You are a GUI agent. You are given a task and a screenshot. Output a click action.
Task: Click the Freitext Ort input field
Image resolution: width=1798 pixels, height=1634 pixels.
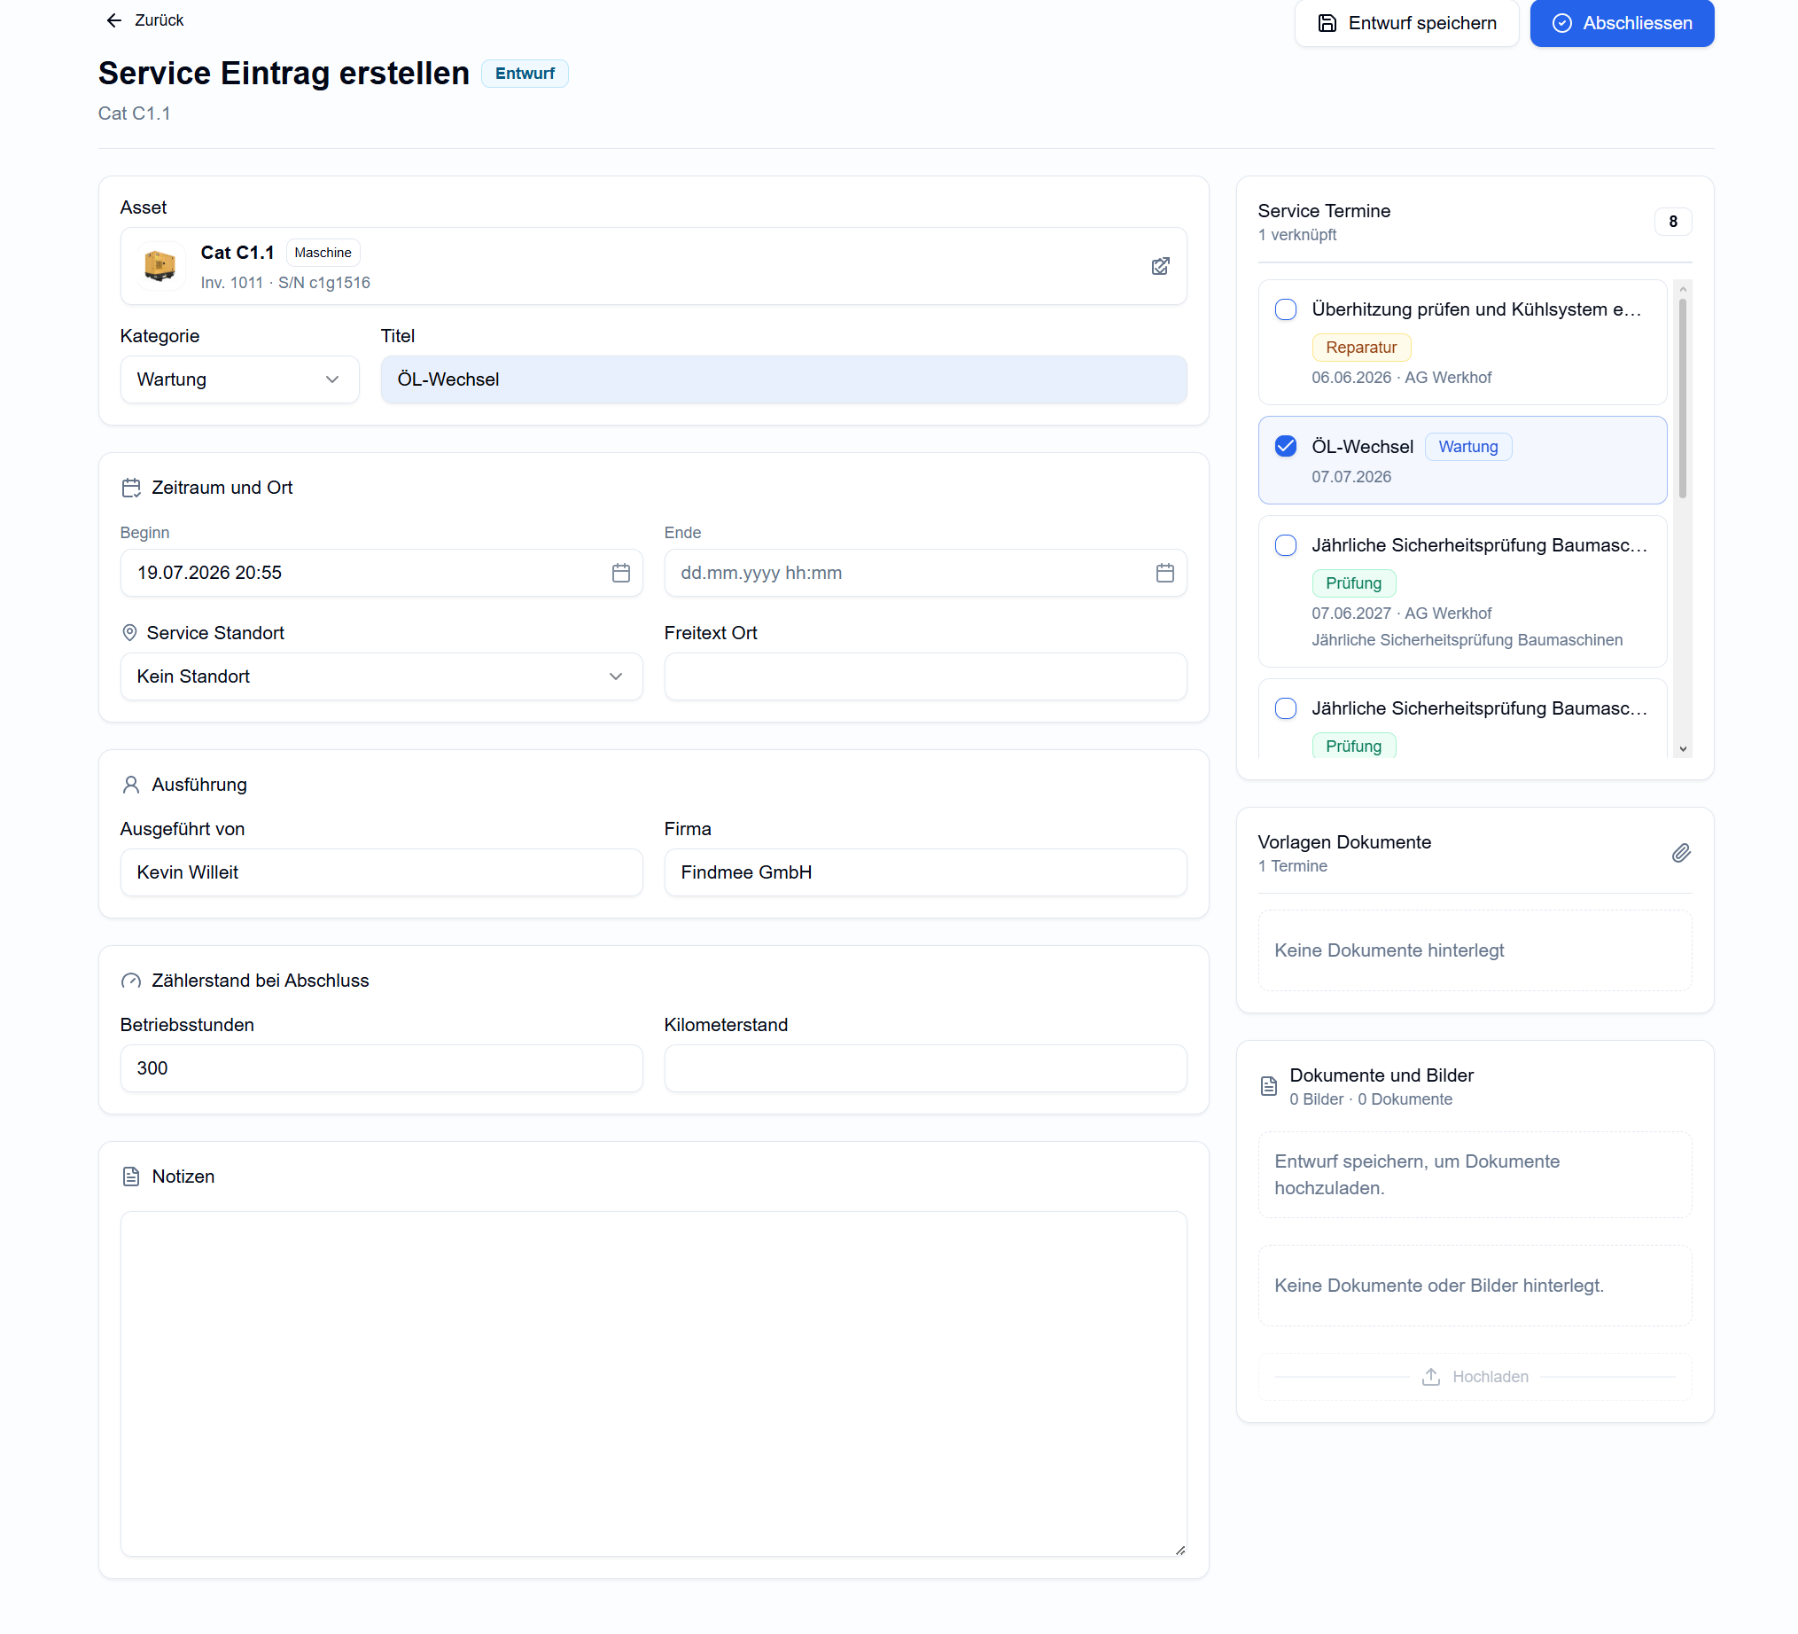pos(925,676)
